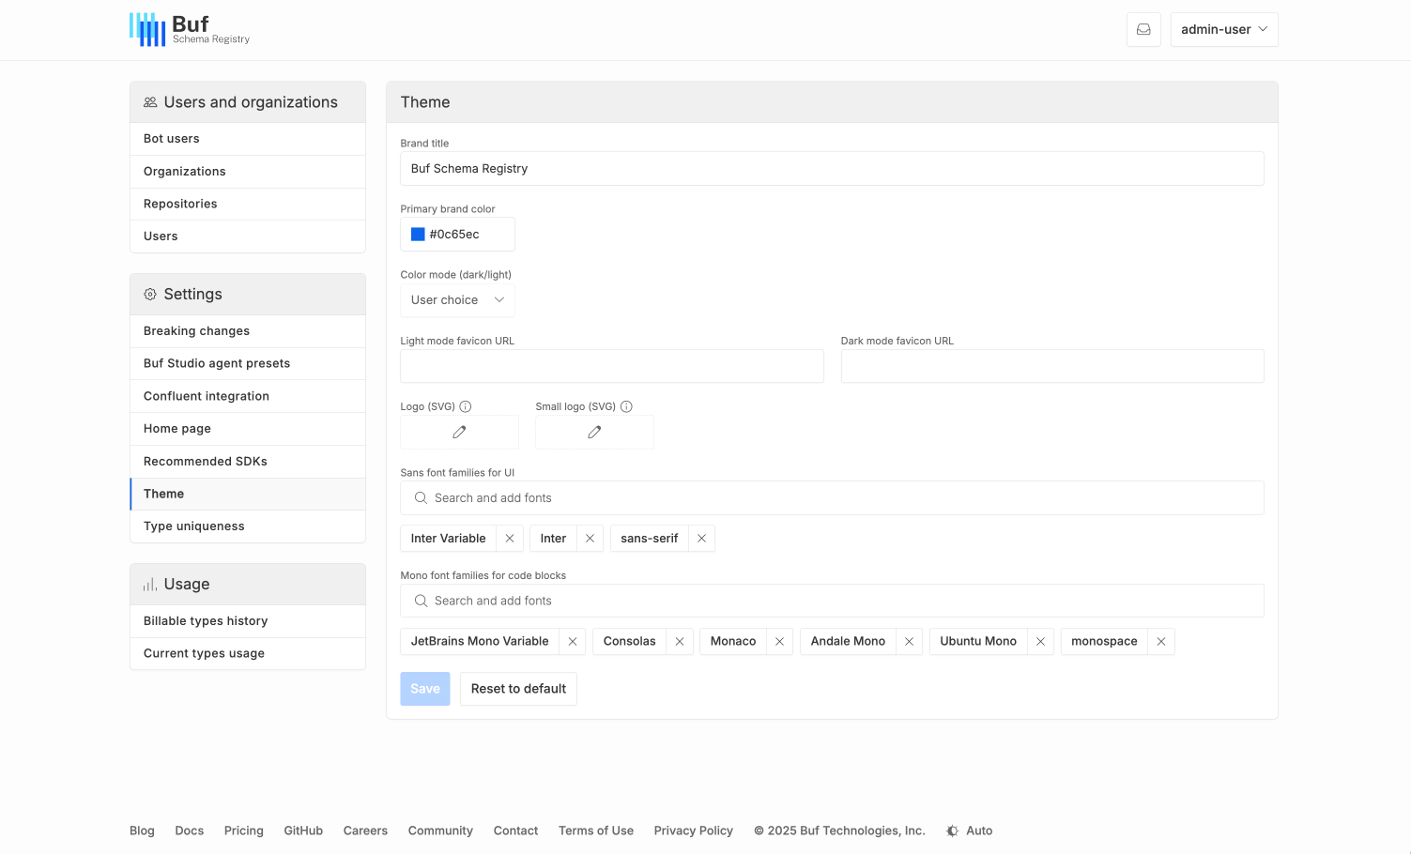Screen dimensions: 1411x854
Task: Expand the Color mode User choice dropdown
Action: 457,300
